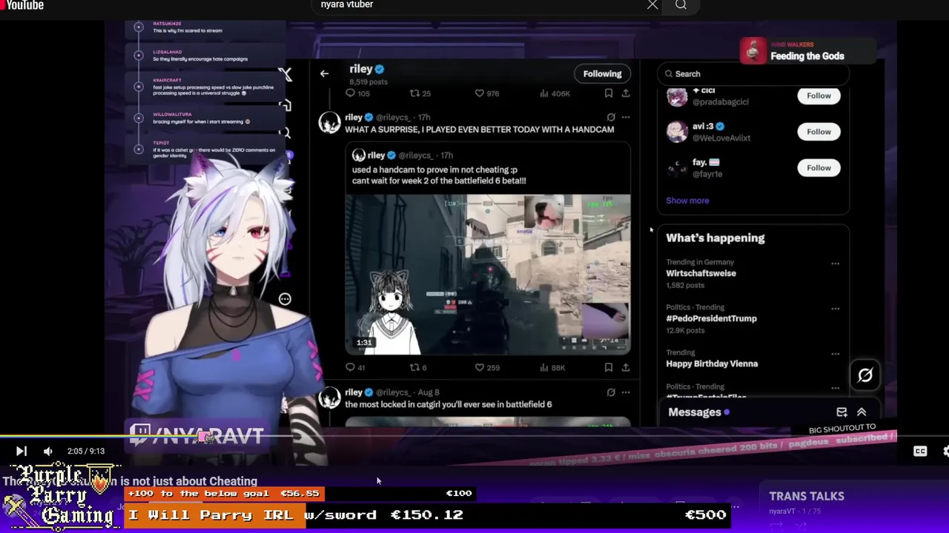Open the floating Grok button above Messages
This screenshot has height=533, width=949.
(865, 375)
